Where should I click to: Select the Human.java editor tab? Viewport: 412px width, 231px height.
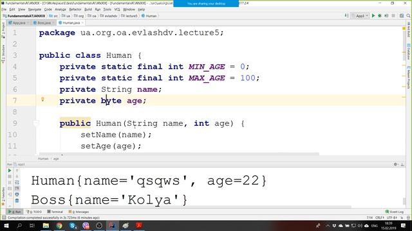(71, 23)
